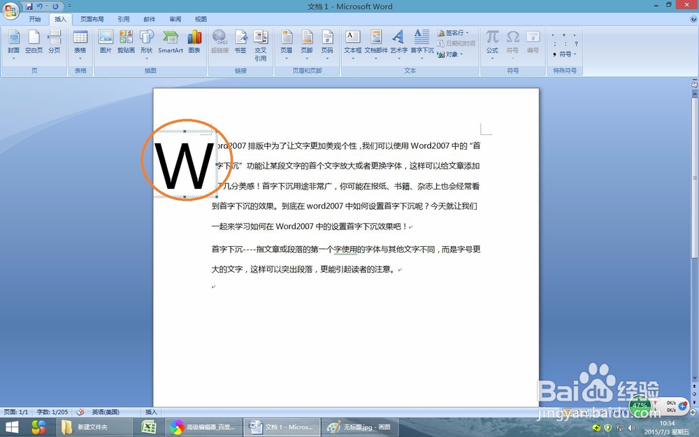Open the Excel icon on the taskbar
Image resolution: width=699 pixels, height=437 pixels.
click(148, 427)
